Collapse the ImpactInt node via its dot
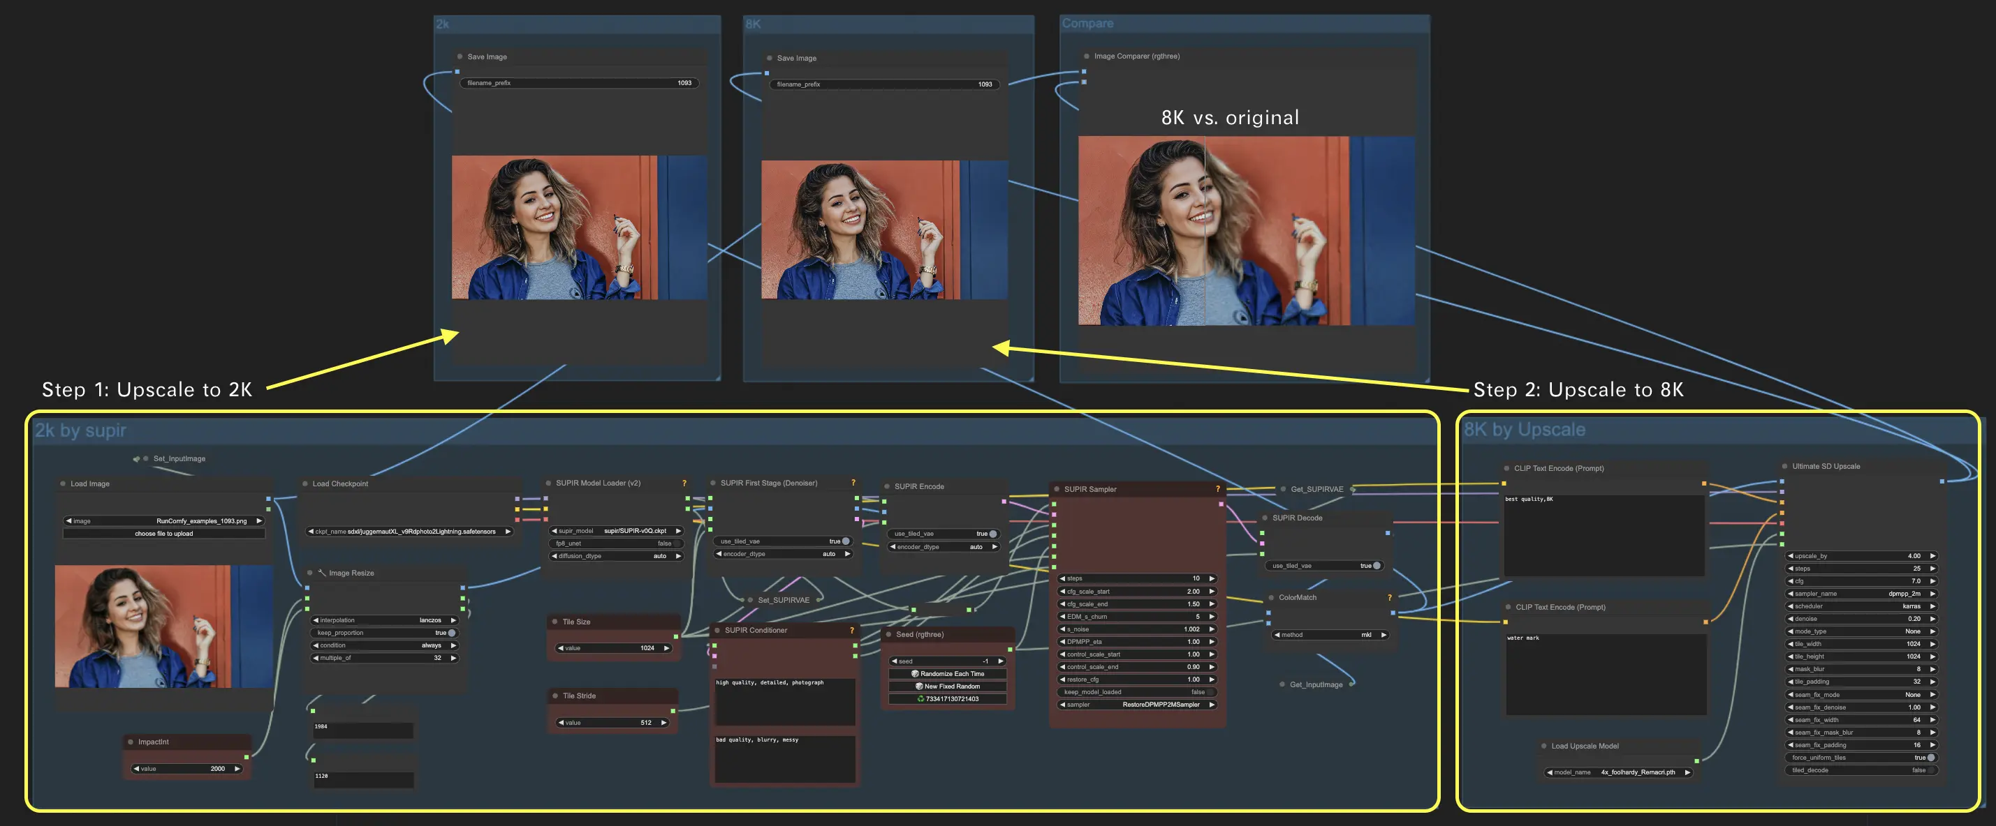 130,742
